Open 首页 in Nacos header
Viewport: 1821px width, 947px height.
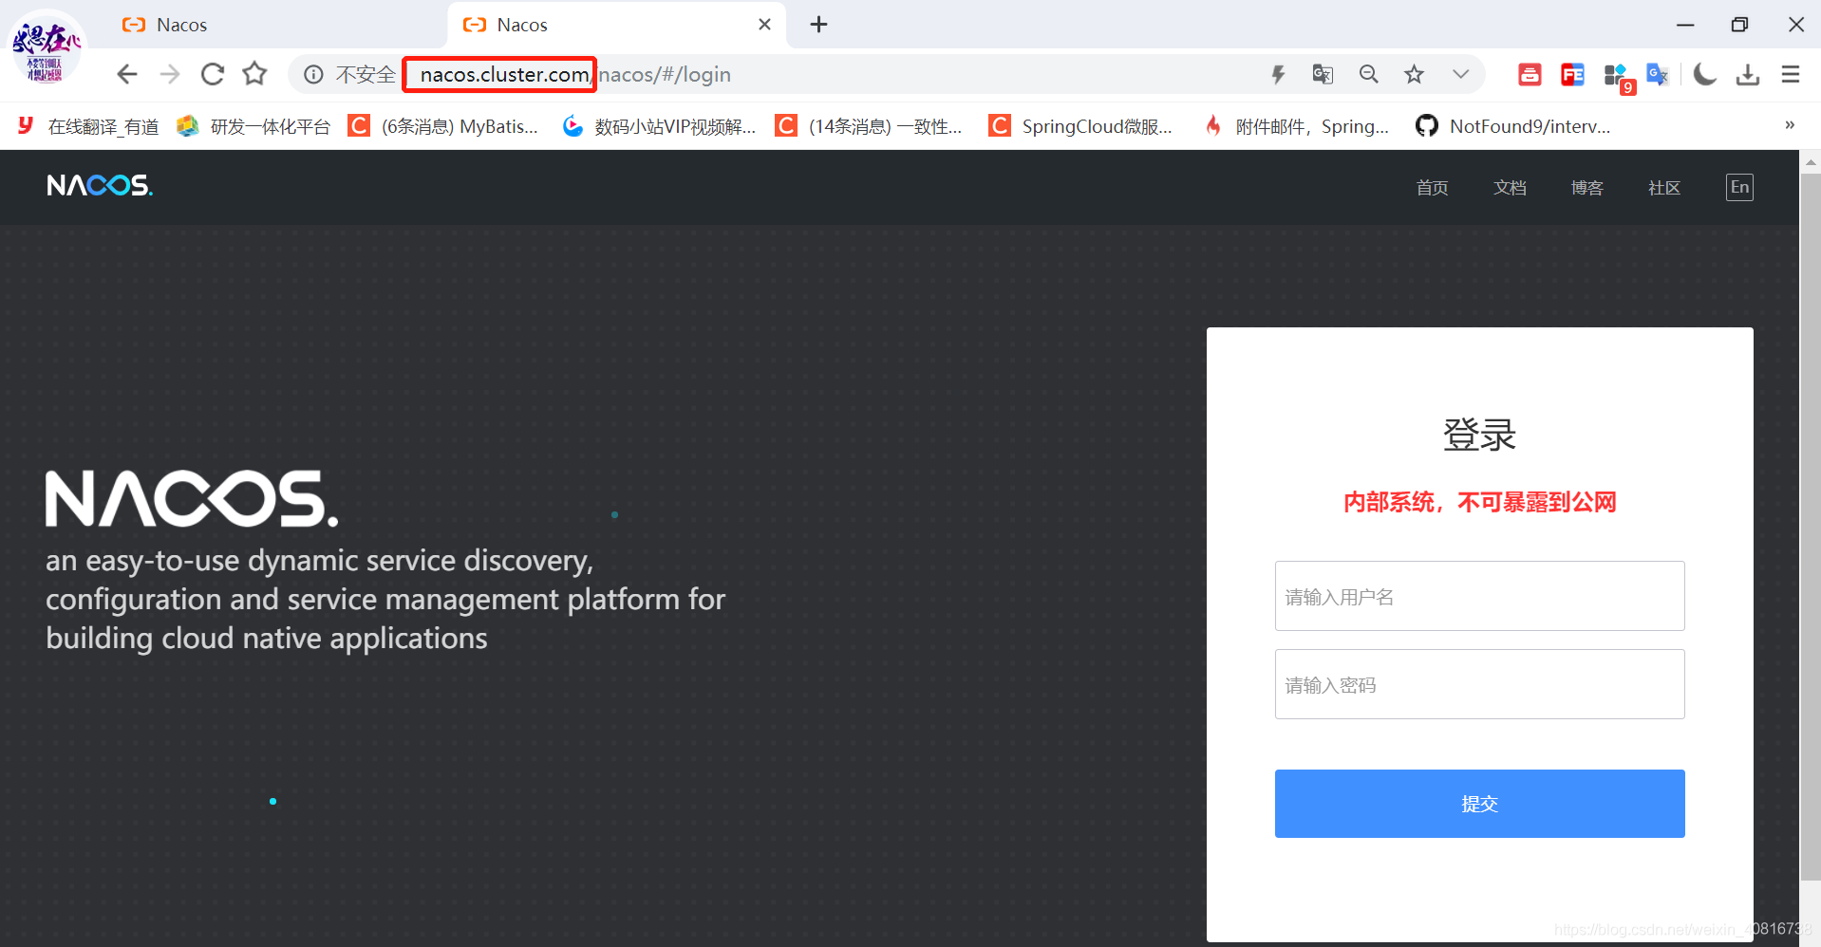coord(1432,188)
